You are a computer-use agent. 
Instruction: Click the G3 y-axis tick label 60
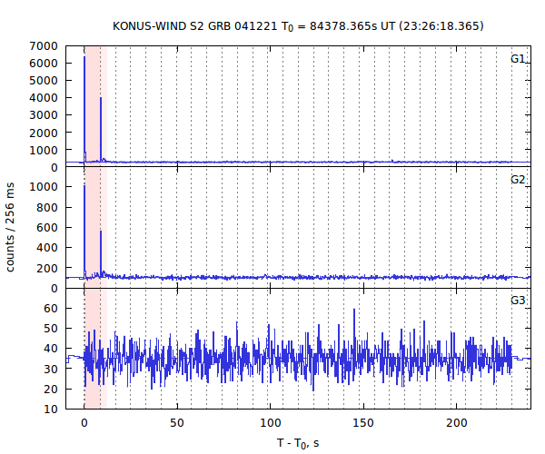pyautogui.click(x=51, y=309)
